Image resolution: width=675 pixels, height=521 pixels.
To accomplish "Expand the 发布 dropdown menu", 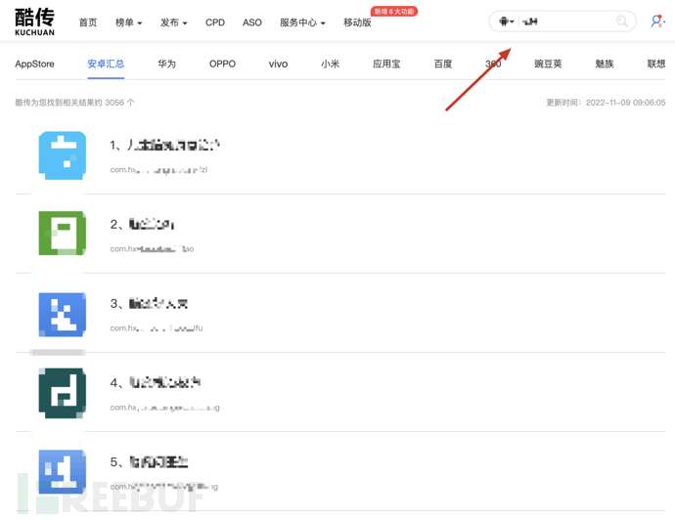I will point(173,22).
